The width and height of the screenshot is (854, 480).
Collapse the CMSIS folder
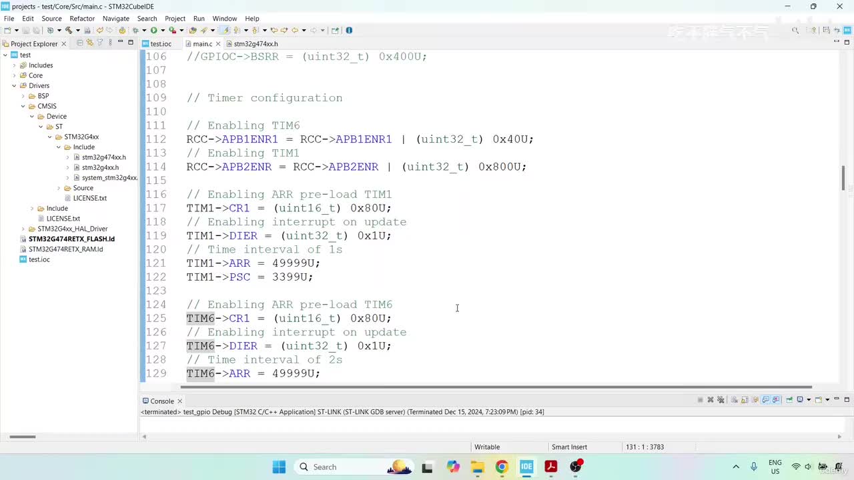pos(23,106)
